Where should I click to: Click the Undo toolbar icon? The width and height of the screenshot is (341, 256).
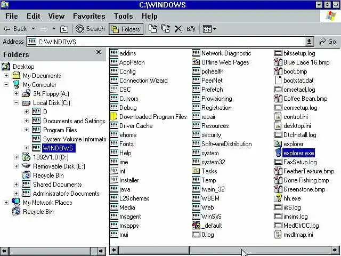[x=191, y=29]
